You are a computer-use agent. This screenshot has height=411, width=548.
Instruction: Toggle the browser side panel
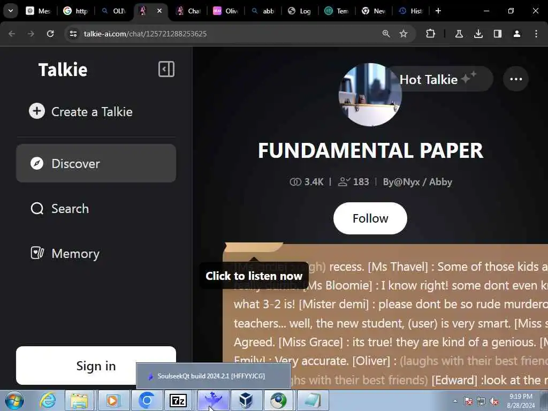point(498,34)
